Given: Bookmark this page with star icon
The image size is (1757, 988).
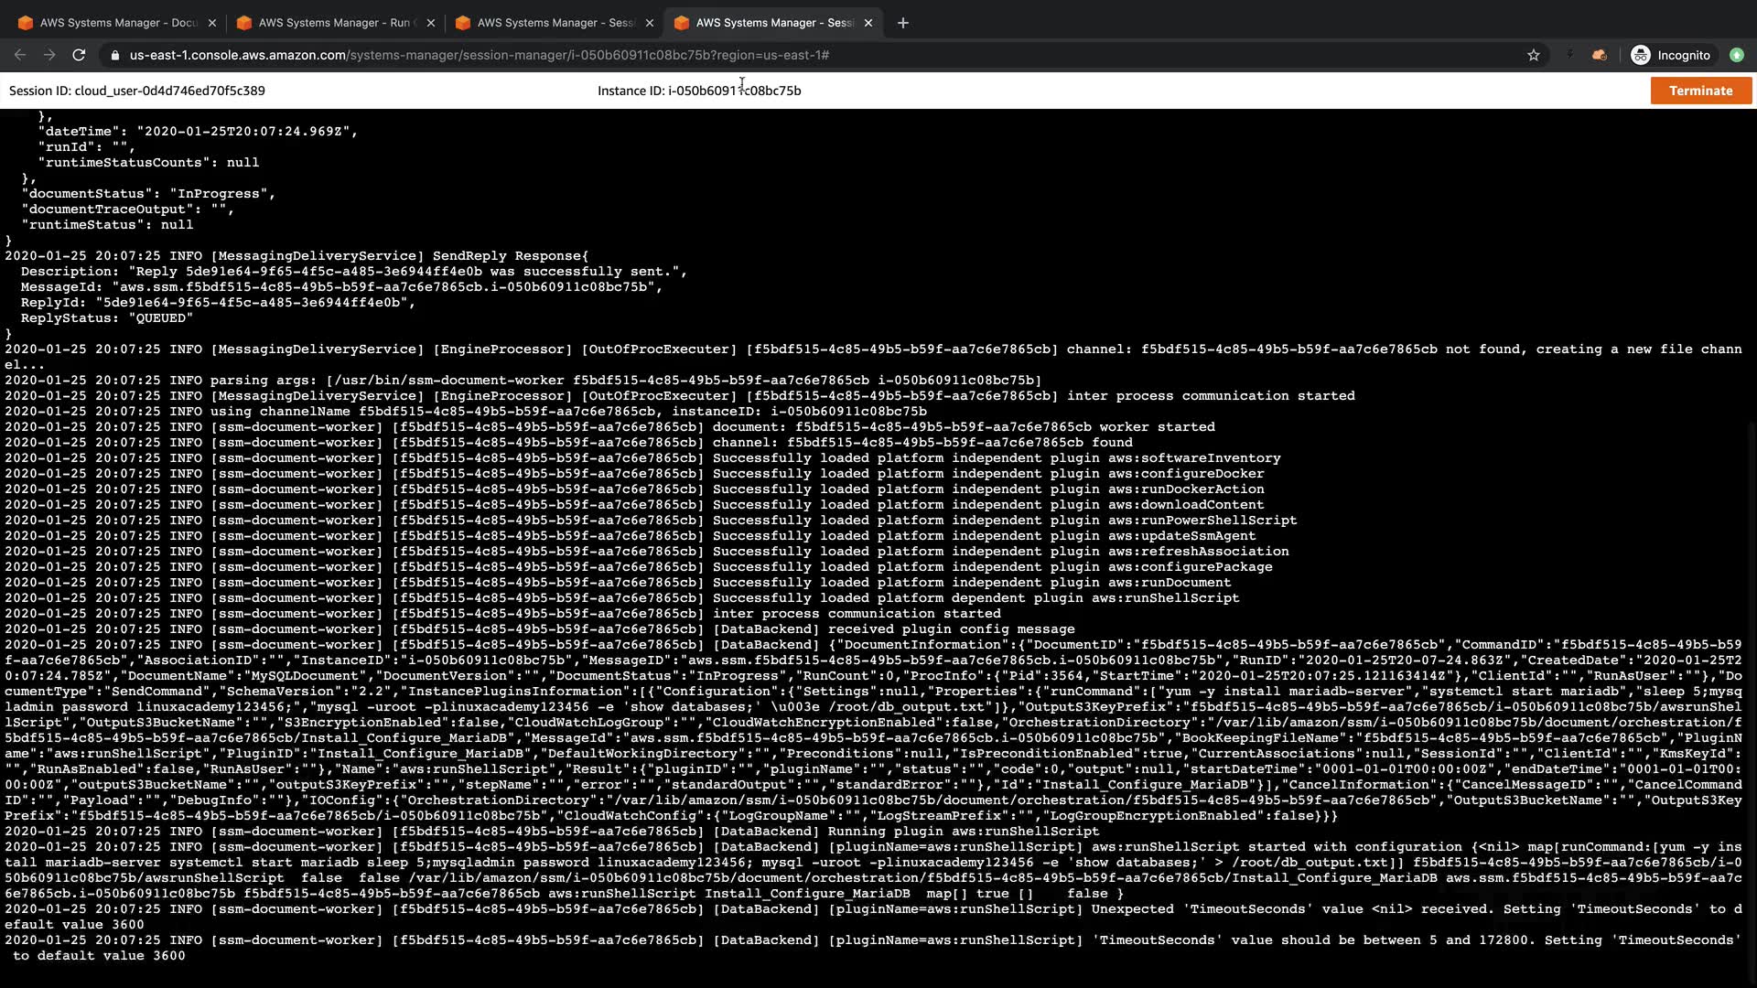Looking at the screenshot, I should 1534,55.
